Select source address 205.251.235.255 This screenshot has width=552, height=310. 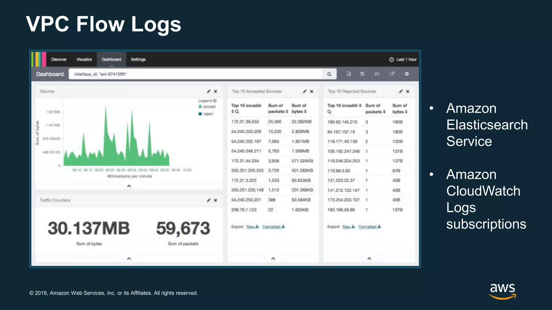(x=247, y=171)
